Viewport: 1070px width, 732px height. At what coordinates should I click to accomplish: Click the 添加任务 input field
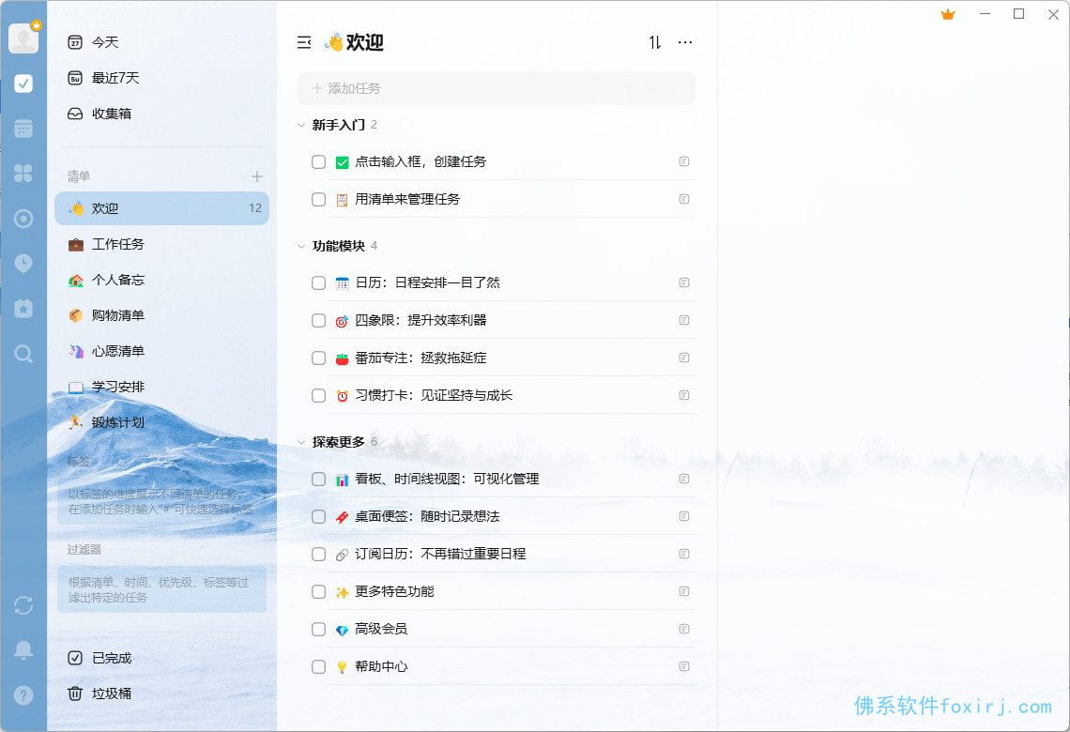[x=497, y=88]
